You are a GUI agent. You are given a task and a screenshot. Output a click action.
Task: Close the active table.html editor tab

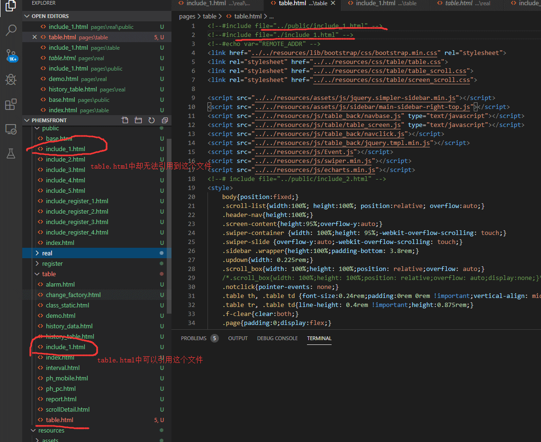[x=333, y=3]
